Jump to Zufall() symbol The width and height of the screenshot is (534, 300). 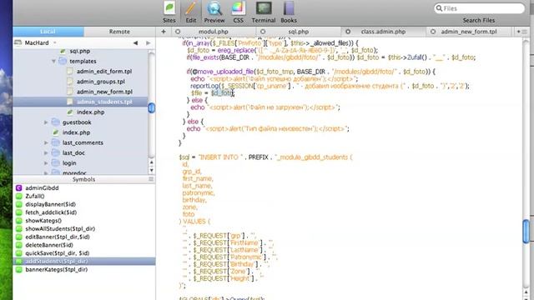point(35,197)
